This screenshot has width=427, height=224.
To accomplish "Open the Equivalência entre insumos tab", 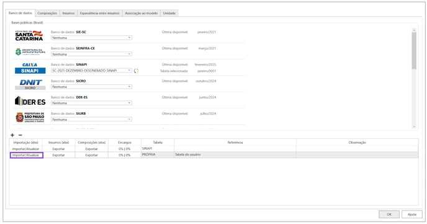I will pos(100,13).
